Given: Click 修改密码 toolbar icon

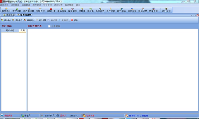Looking at the screenshot, I should point(111,10).
